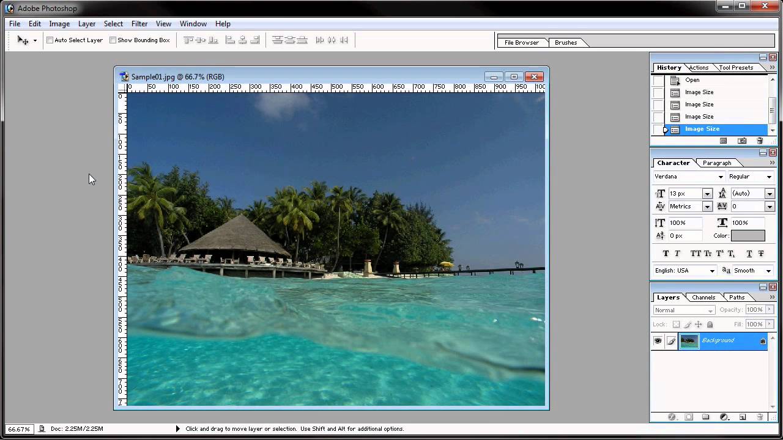Click Align bottom edges icon

(213, 40)
